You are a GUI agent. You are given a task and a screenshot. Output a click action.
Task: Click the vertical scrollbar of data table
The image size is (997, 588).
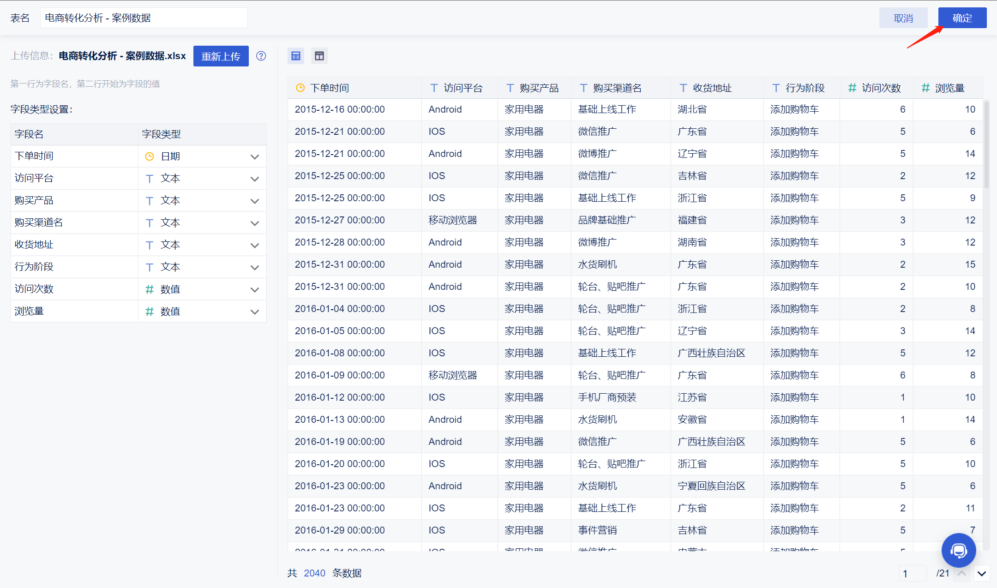tap(986, 145)
